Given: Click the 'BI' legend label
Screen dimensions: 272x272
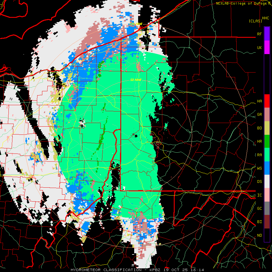Looking at the screenshot, I should 259,222.
